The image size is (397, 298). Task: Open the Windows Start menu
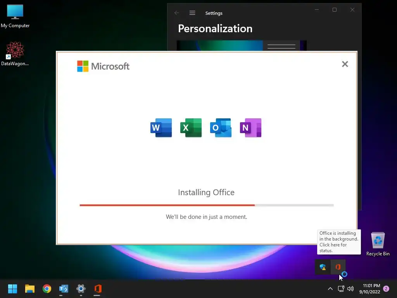[x=12, y=289]
